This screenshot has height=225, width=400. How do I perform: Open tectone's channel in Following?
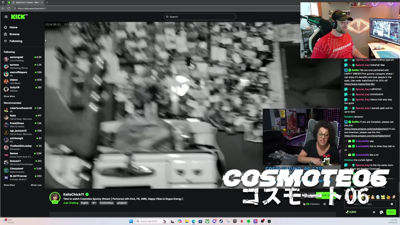22,66
